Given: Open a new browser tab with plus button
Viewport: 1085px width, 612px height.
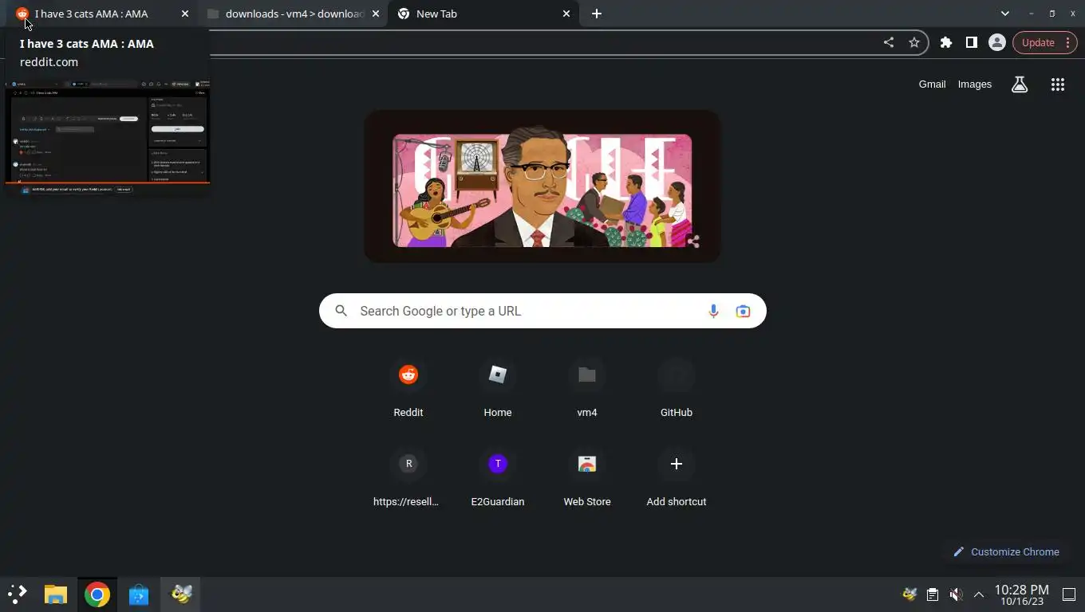Looking at the screenshot, I should pos(597,14).
